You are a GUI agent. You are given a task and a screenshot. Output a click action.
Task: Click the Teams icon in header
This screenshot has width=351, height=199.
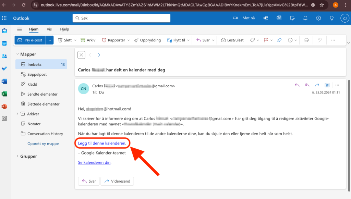(x=266, y=18)
